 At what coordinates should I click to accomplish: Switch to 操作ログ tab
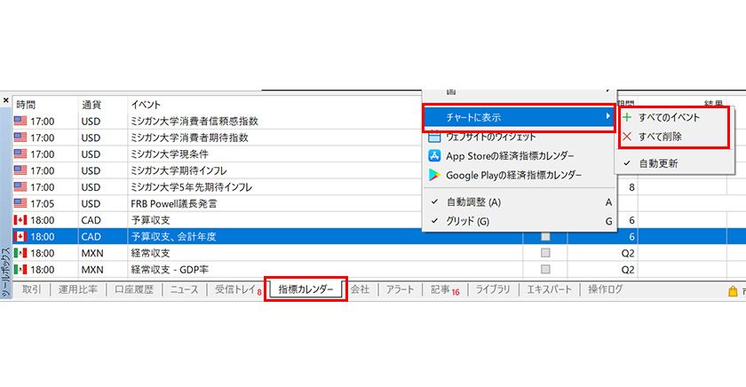click(x=605, y=289)
